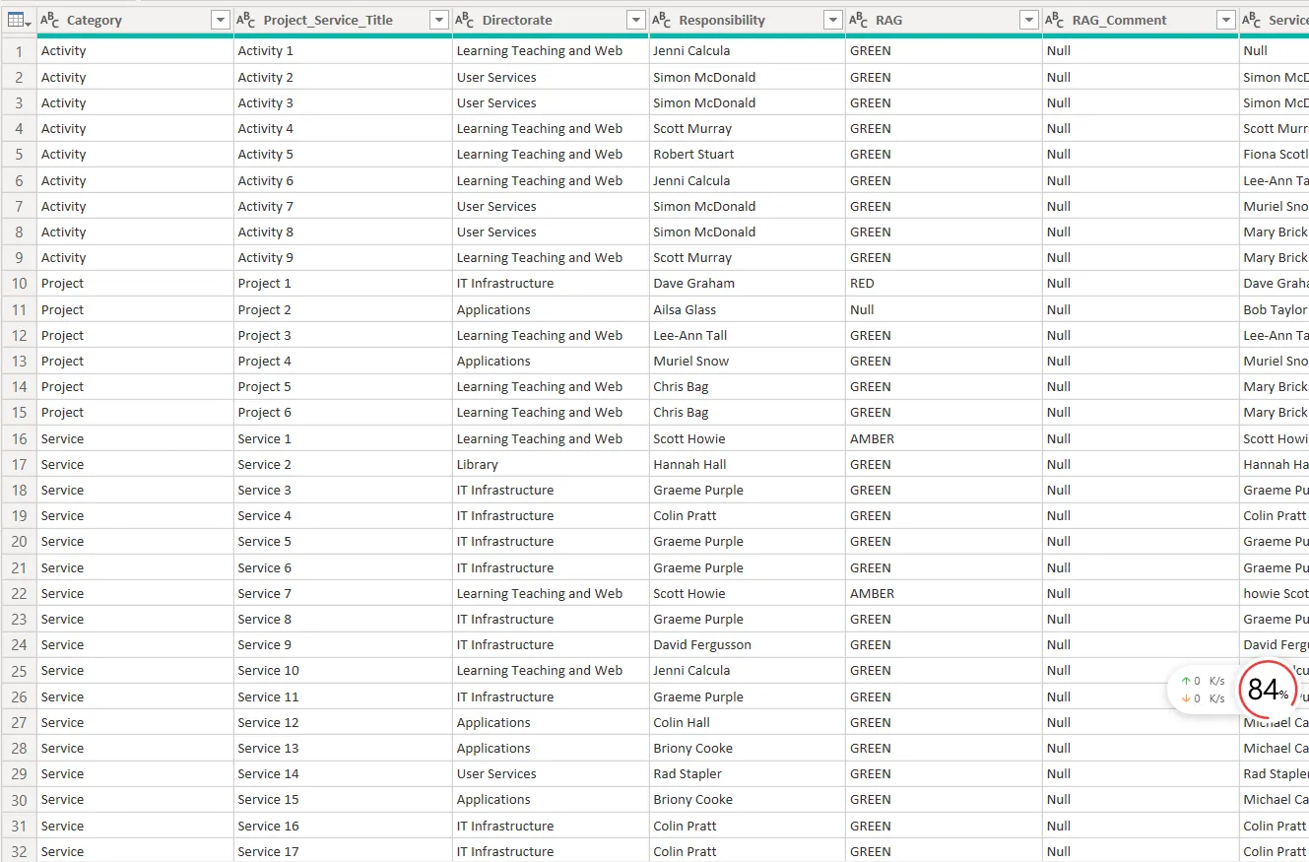Change Category column data type via ABC icon
Viewport: 1309px width, 862px height.
pos(49,20)
